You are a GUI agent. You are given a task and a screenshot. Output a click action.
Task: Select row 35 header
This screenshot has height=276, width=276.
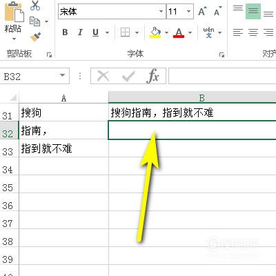[9, 184]
